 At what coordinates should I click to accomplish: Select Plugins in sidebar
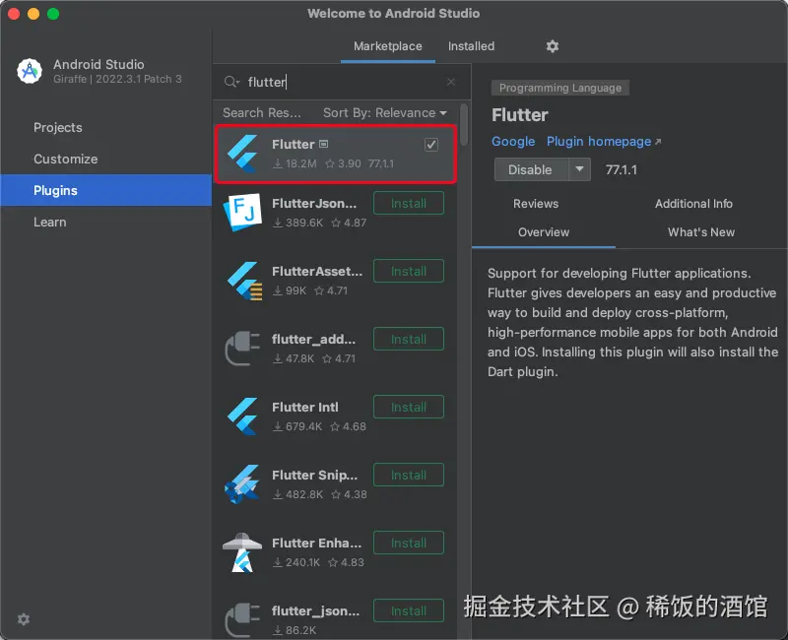tap(106, 190)
